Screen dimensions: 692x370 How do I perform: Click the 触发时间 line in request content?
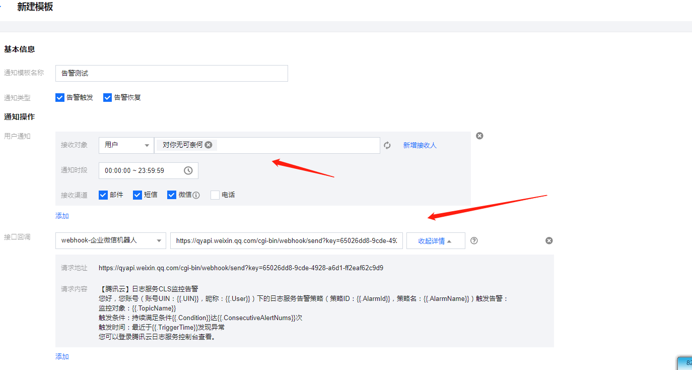pos(162,327)
